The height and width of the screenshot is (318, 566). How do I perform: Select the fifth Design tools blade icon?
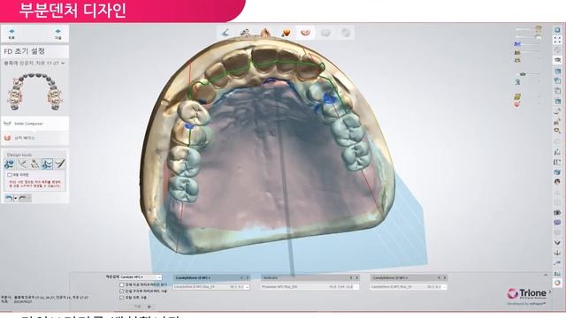(x=60, y=164)
